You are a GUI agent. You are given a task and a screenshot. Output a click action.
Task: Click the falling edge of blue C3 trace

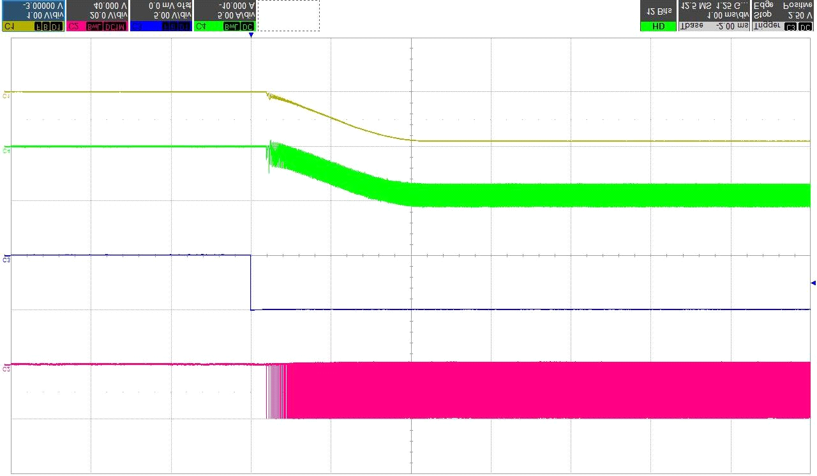[251, 283]
